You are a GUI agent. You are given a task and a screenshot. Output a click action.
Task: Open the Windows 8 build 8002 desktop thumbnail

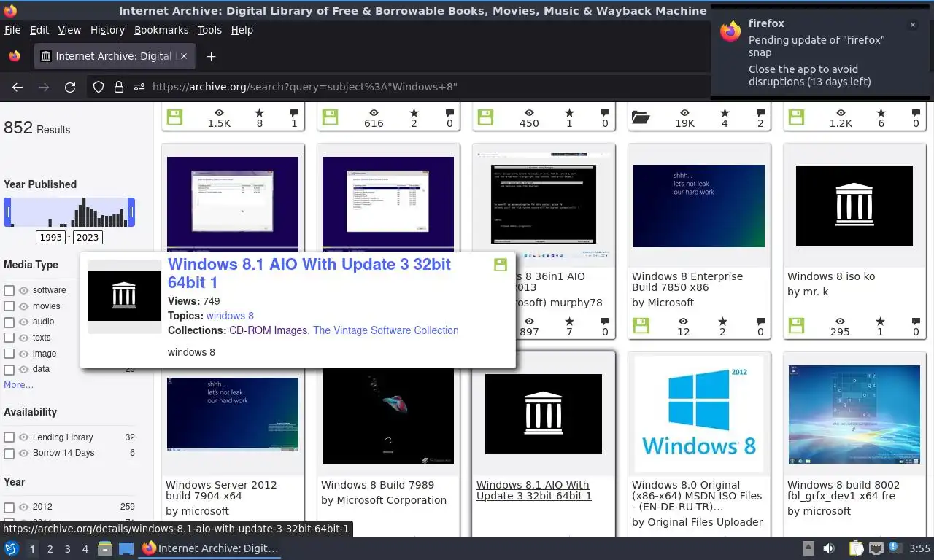[854, 414]
